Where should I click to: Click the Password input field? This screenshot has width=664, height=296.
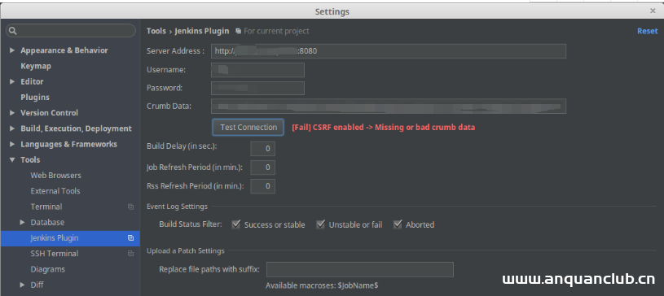click(257, 88)
